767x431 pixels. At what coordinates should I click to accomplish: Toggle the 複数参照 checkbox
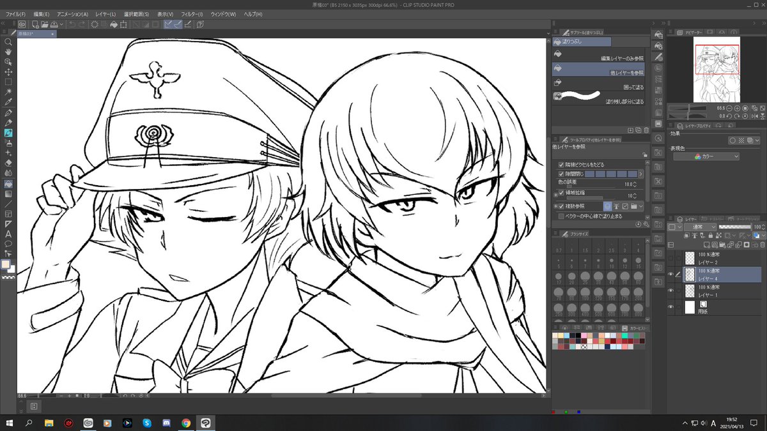(561, 207)
